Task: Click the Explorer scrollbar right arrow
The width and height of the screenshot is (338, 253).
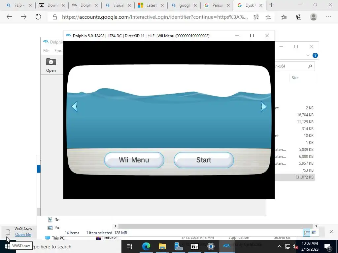Action: (x=316, y=226)
